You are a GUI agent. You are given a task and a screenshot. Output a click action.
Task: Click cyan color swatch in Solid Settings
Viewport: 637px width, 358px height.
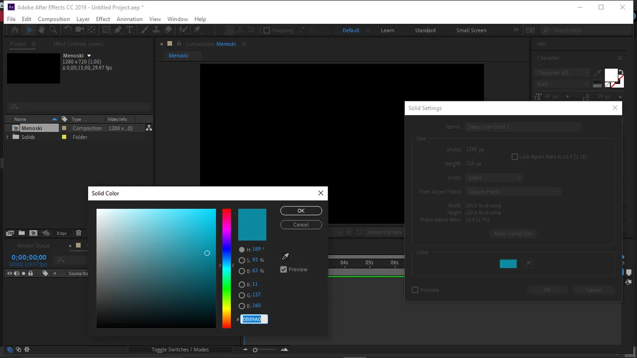coord(508,264)
